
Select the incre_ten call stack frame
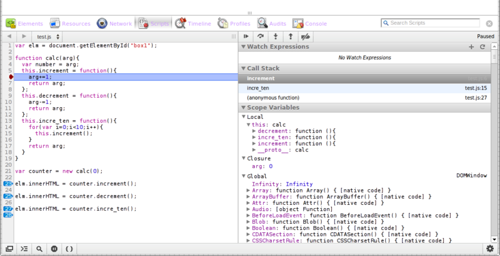pos(364,88)
